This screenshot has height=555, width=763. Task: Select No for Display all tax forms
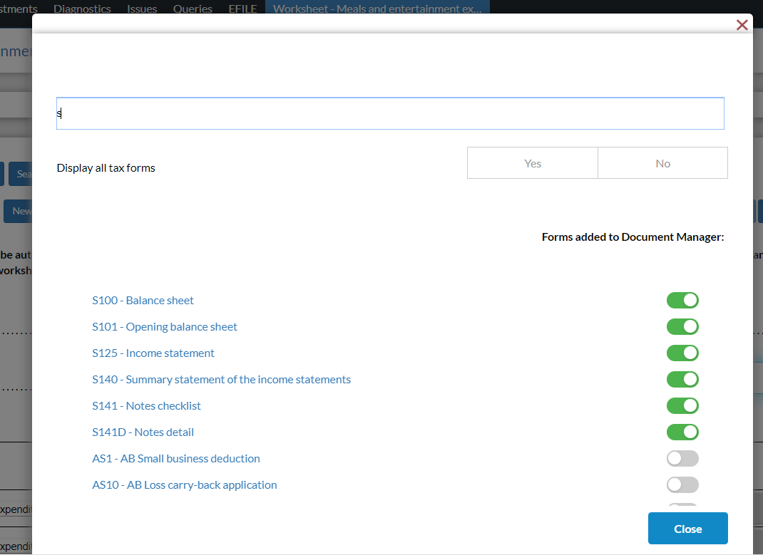662,163
